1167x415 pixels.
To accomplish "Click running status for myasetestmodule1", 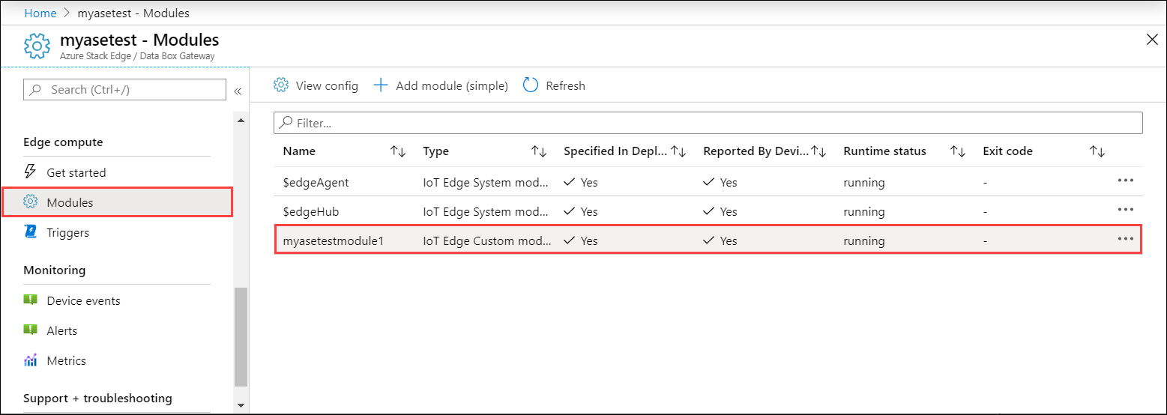I will click(863, 240).
